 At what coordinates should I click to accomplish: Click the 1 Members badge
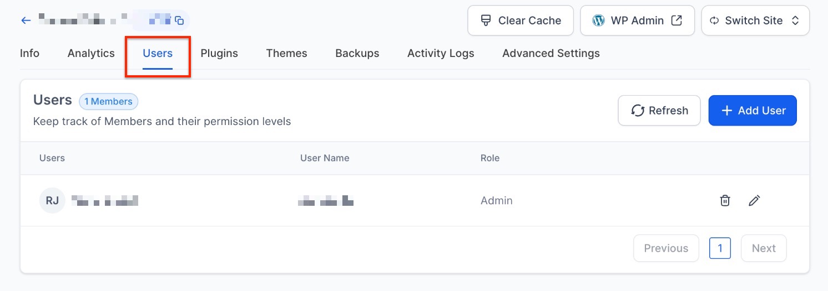(108, 102)
